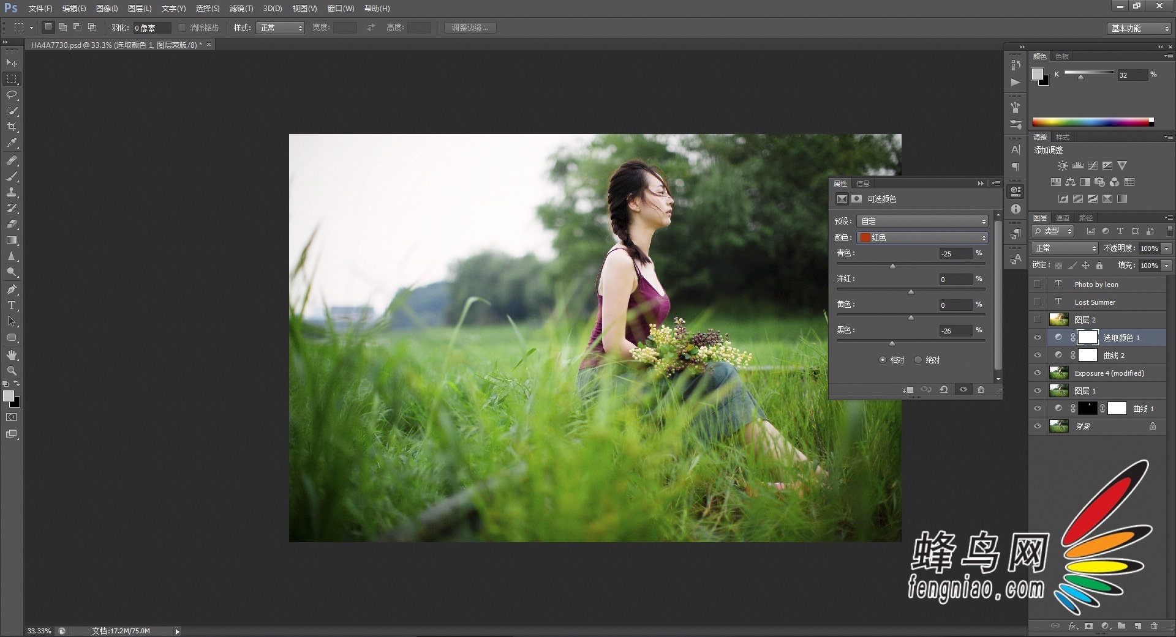This screenshot has height=637, width=1176.
Task: Open the 图像(I) menu
Action: click(107, 9)
